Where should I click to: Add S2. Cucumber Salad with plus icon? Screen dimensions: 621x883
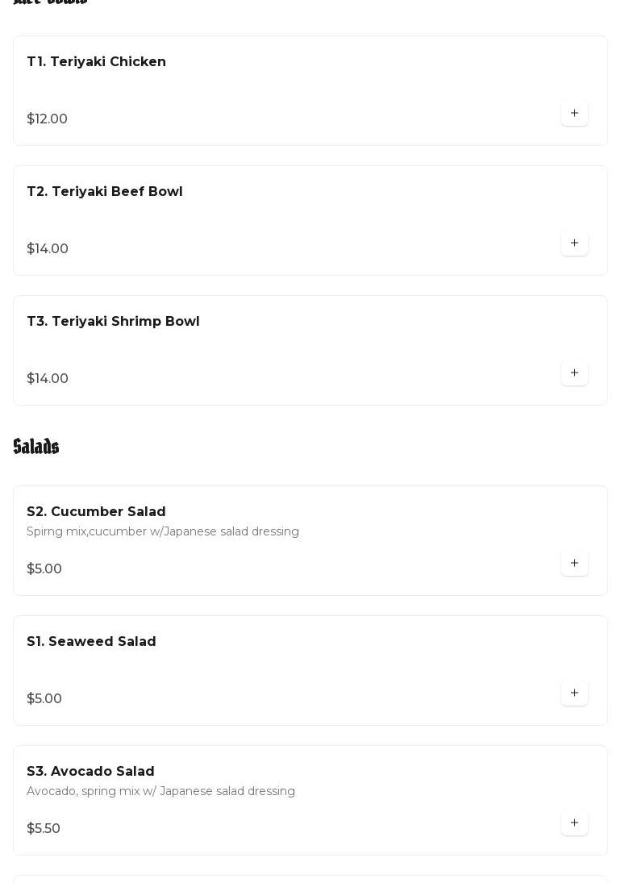pos(574,564)
